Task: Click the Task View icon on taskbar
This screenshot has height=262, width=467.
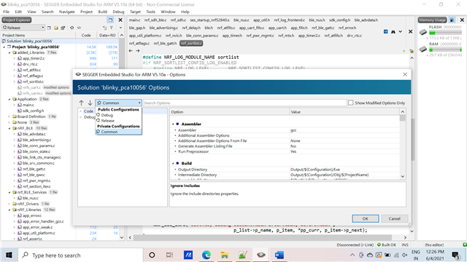Action: (169, 255)
